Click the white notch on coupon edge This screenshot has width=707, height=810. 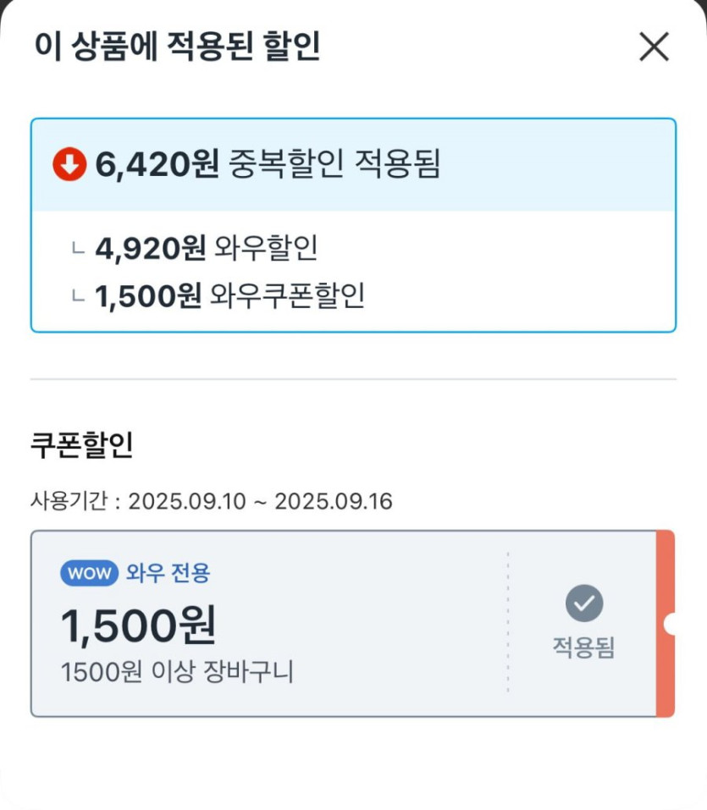tap(670, 625)
